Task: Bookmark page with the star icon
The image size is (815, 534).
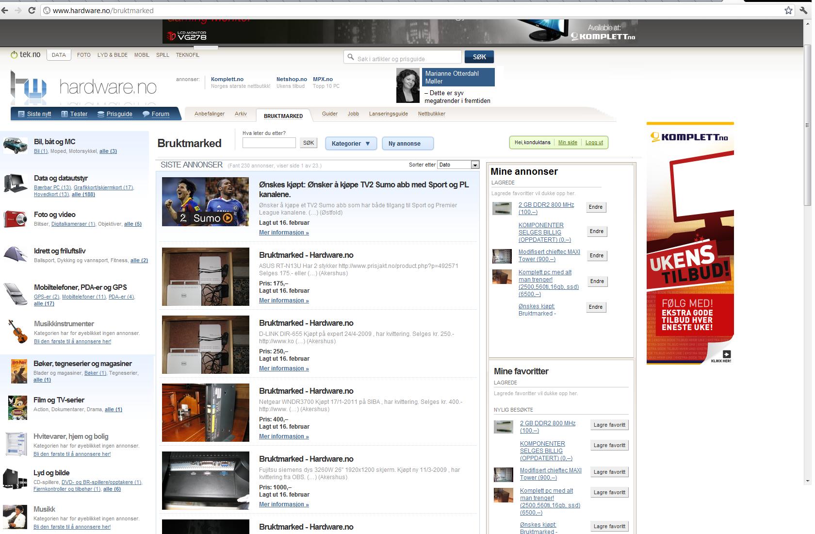Action: pyautogui.click(x=788, y=10)
